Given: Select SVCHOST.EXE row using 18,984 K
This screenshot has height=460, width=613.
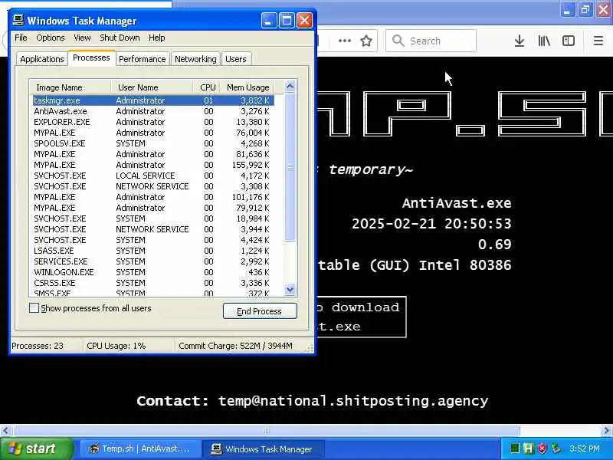Looking at the screenshot, I should coord(153,219).
